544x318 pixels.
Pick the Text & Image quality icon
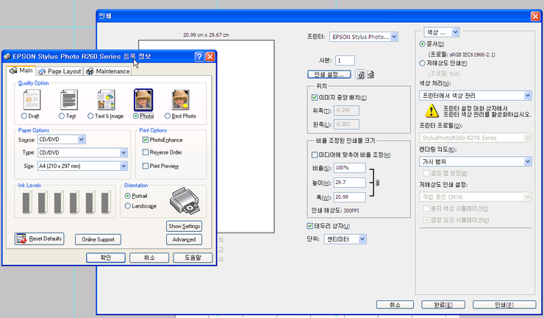(104, 100)
